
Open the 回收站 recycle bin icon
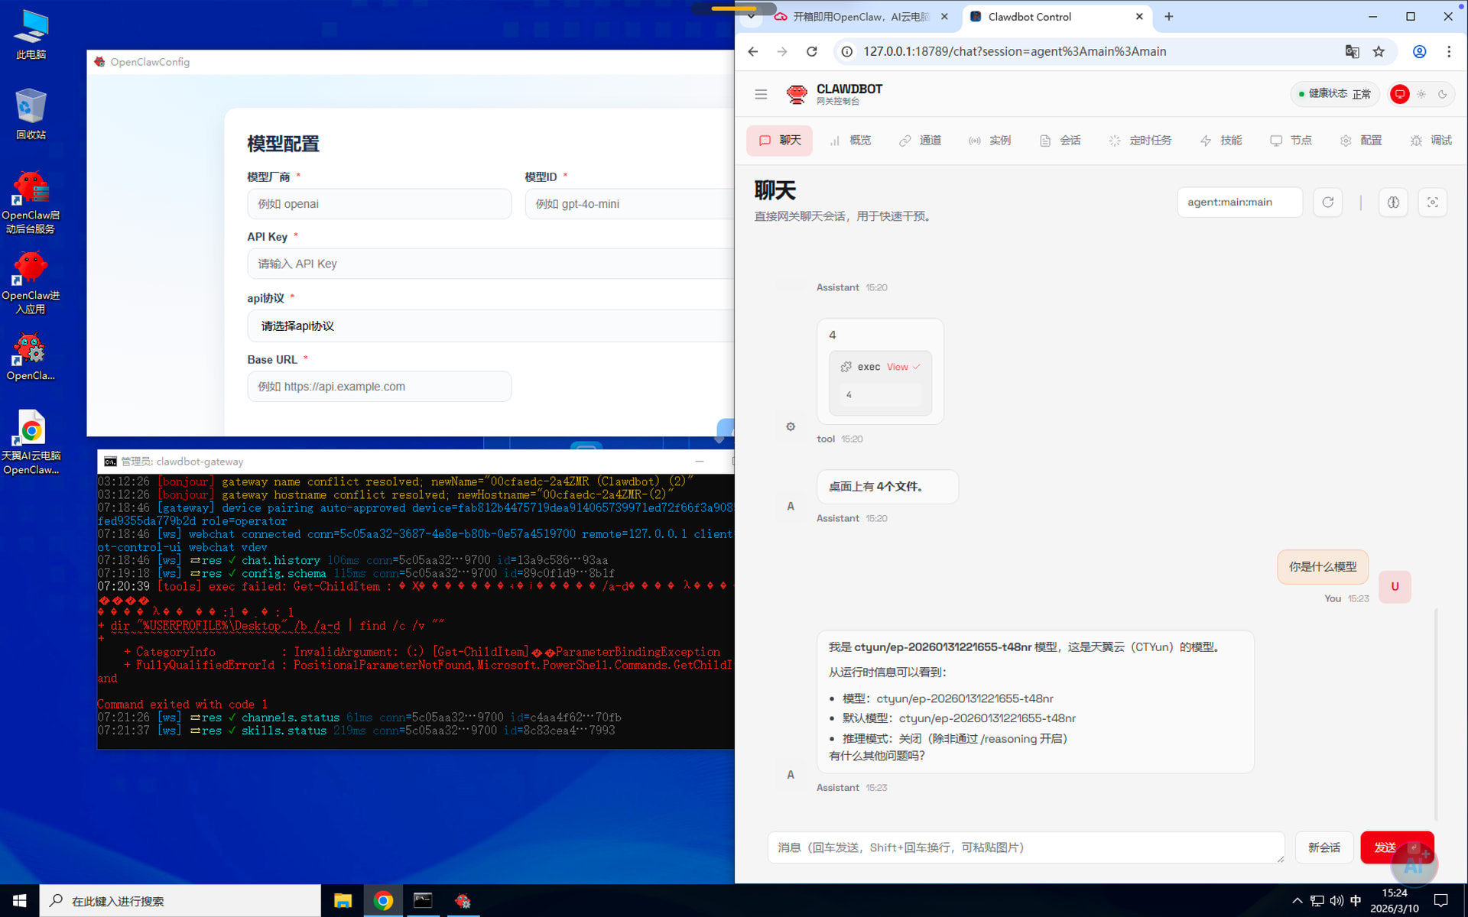pos(31,115)
